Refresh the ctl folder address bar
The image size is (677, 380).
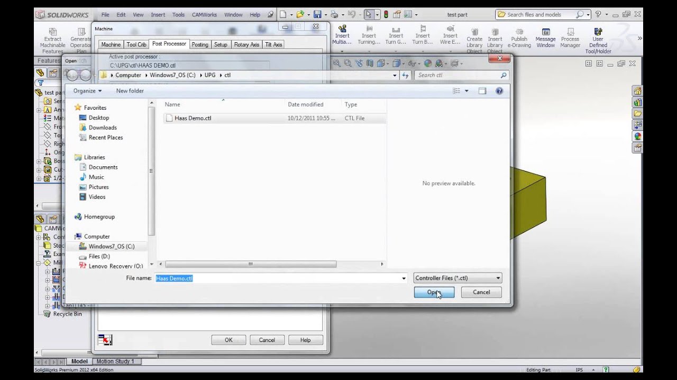[406, 75]
